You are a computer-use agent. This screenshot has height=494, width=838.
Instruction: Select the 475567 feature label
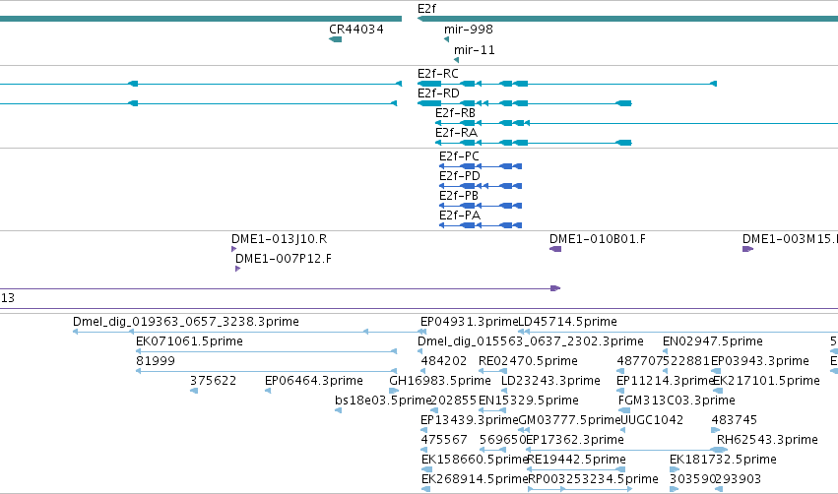tap(443, 441)
